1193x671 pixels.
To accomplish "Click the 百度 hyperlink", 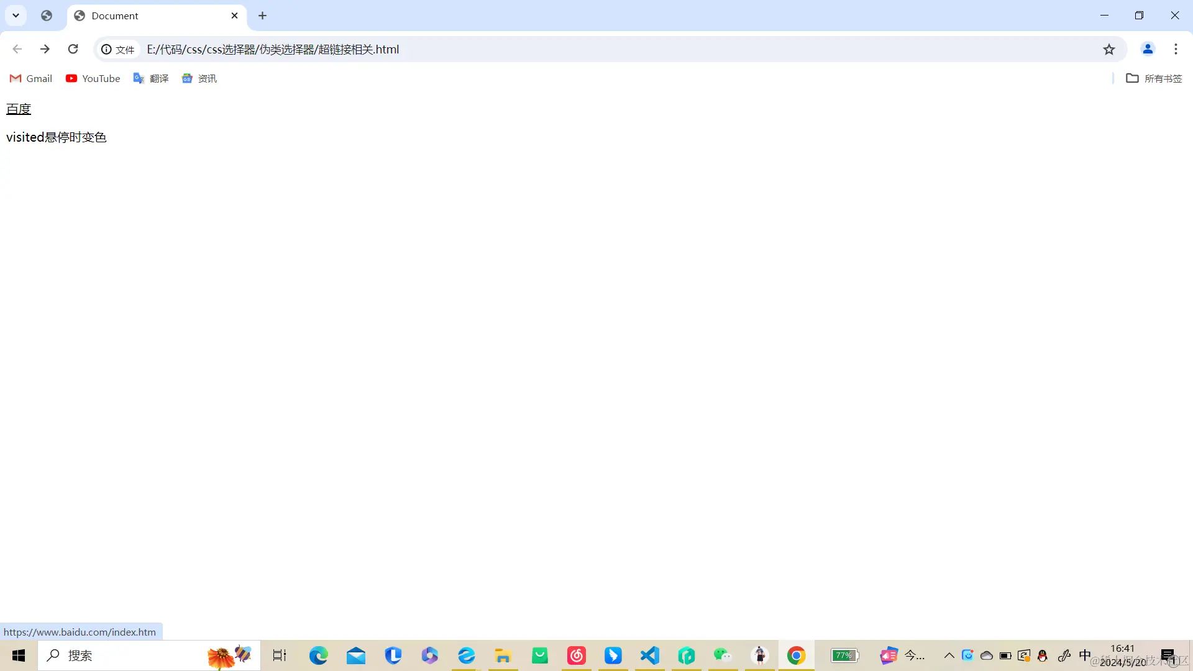I will tap(19, 109).
